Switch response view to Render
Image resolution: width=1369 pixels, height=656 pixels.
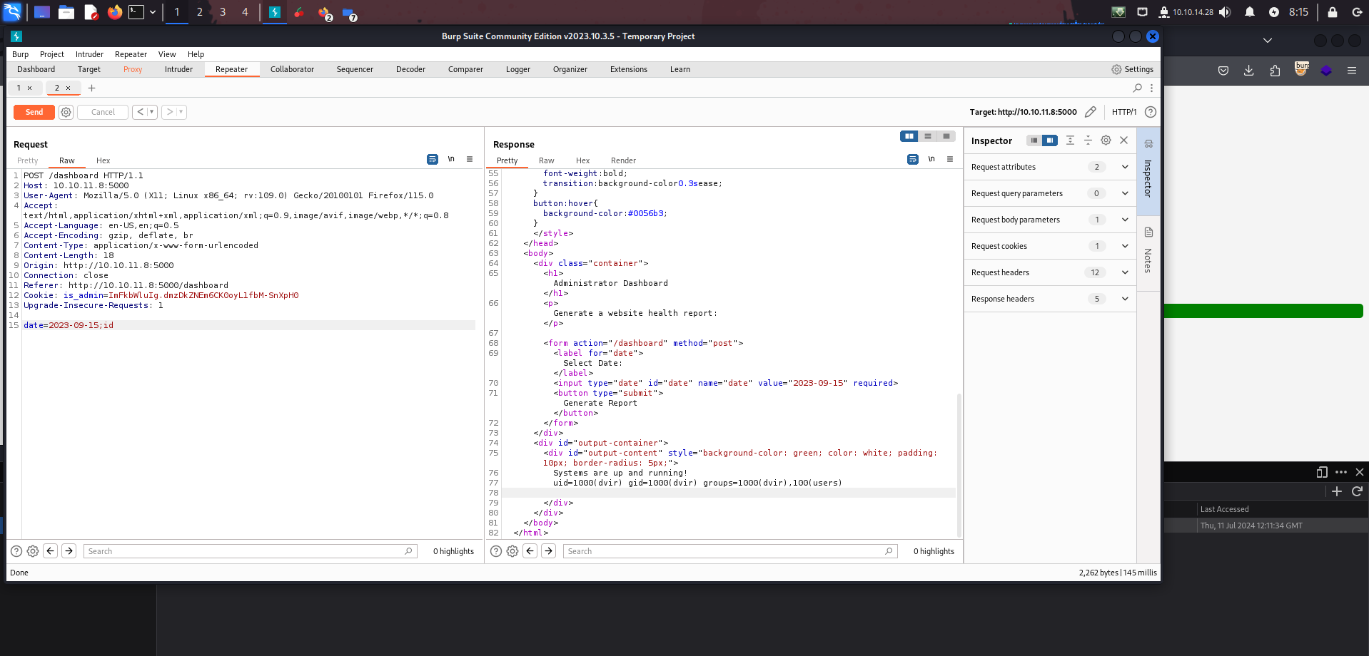[623, 160]
